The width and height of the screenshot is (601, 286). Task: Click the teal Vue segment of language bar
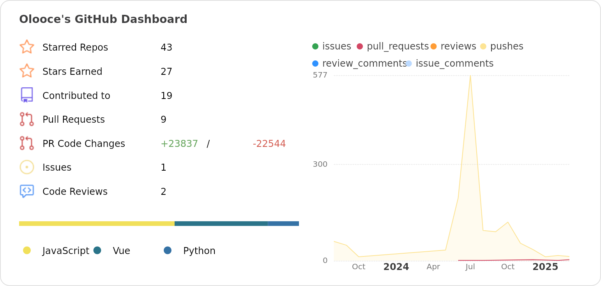[221, 224]
